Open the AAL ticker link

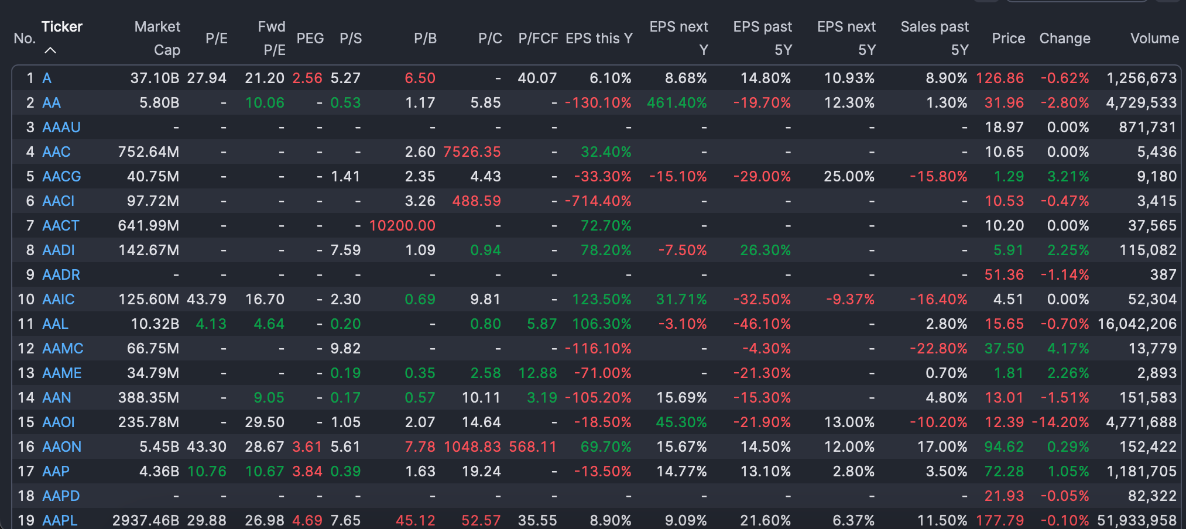click(x=55, y=324)
